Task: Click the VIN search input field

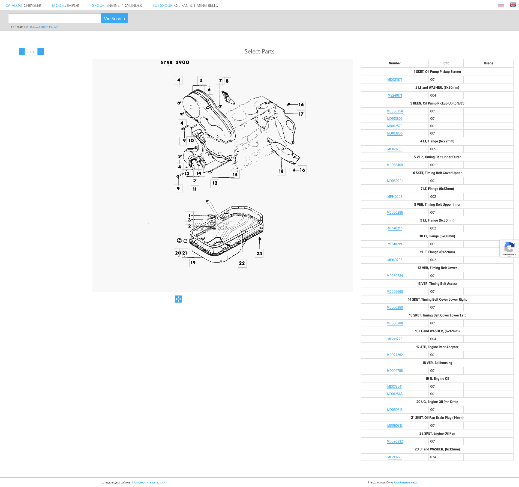Action: [55, 19]
